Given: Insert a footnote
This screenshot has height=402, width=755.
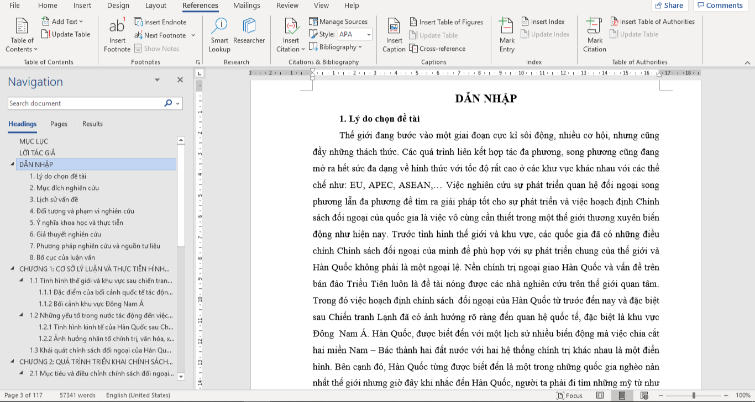Looking at the screenshot, I should pyautogui.click(x=117, y=35).
